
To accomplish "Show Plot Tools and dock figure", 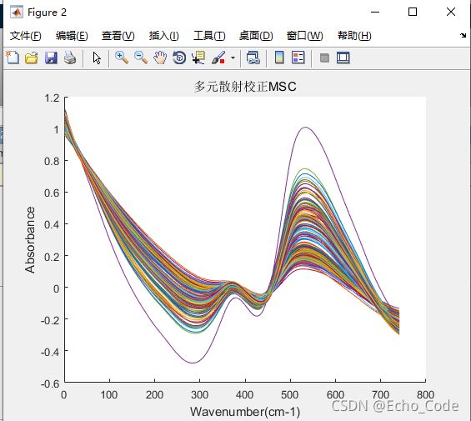I will coord(343,58).
